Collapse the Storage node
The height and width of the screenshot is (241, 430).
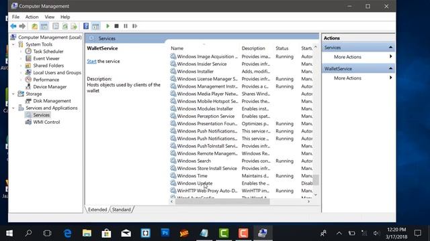pos(13,94)
